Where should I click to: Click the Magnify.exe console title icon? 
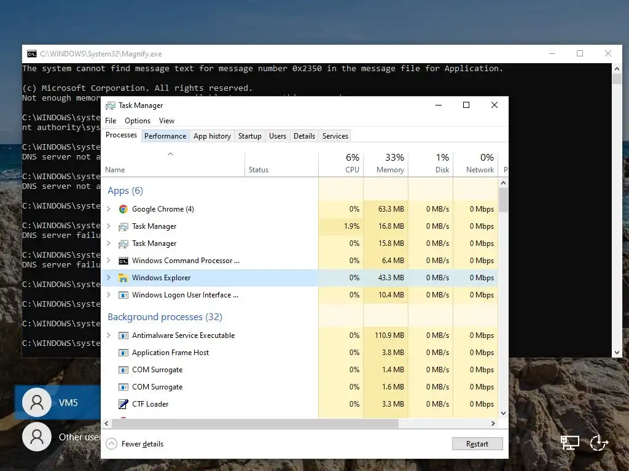[x=32, y=54]
